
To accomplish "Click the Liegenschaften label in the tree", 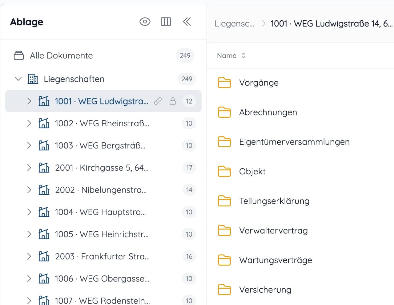I will coord(74,79).
